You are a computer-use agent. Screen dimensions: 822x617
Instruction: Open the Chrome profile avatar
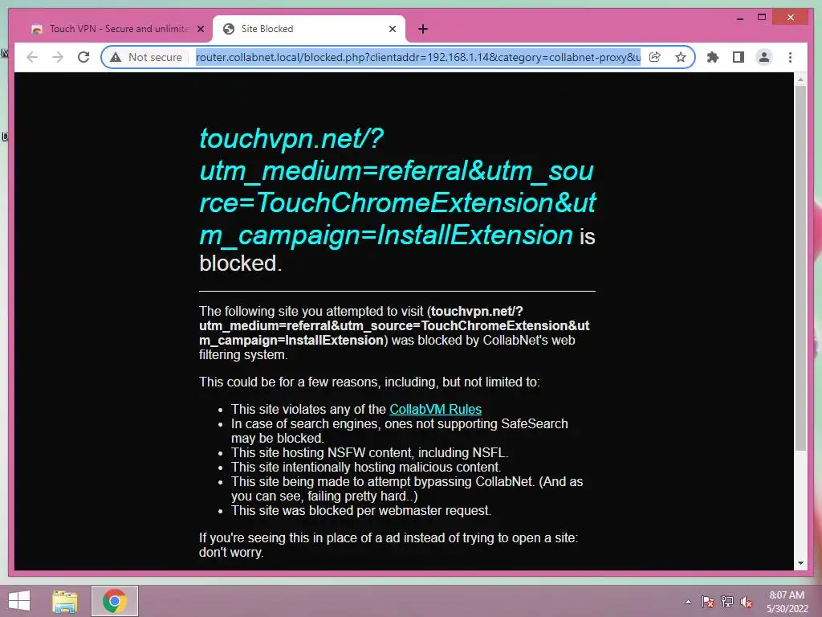point(764,57)
